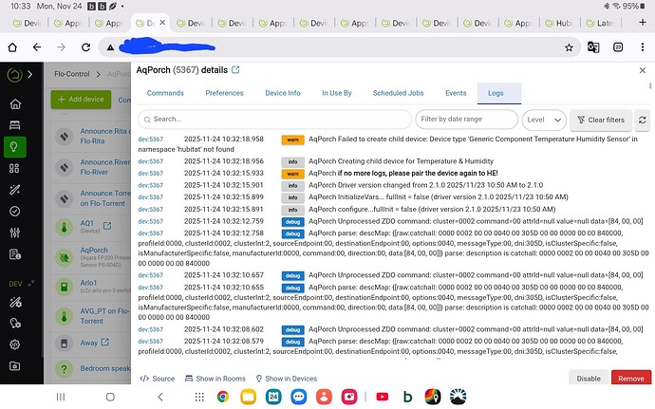
Task: Click Show in Devices link
Action: (x=287, y=379)
